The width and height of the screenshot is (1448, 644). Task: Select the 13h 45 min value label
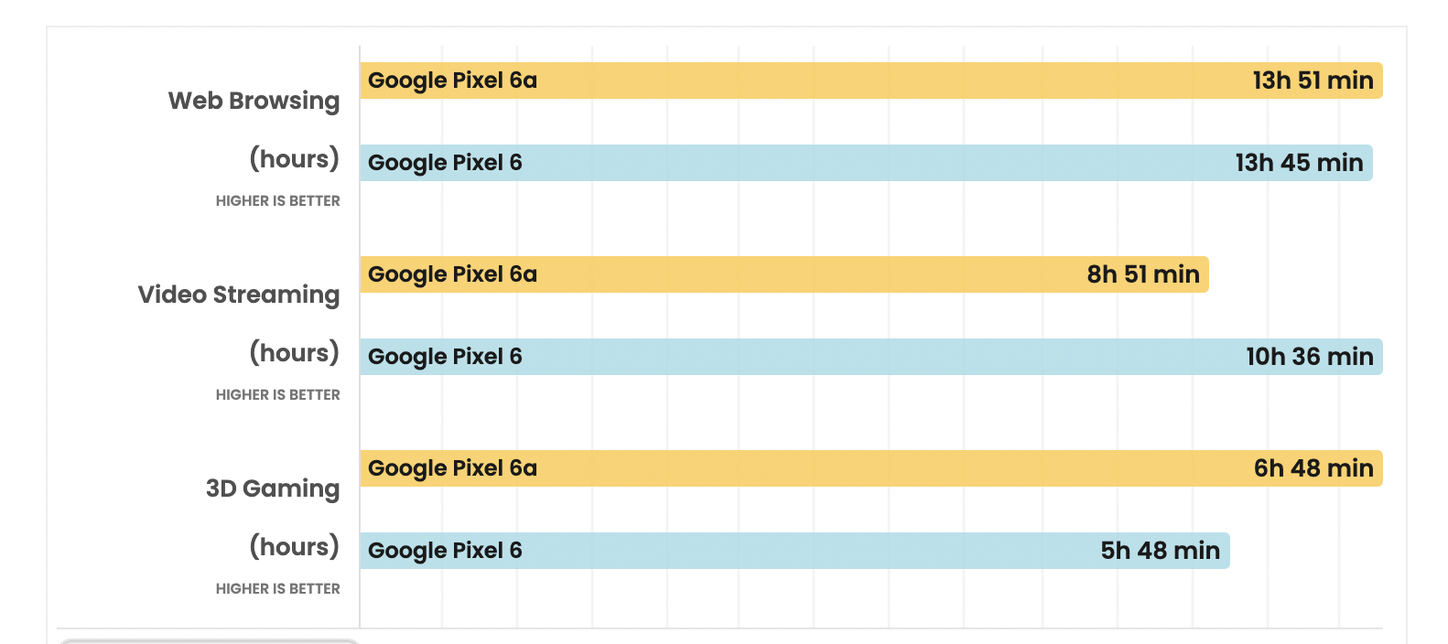click(1299, 163)
